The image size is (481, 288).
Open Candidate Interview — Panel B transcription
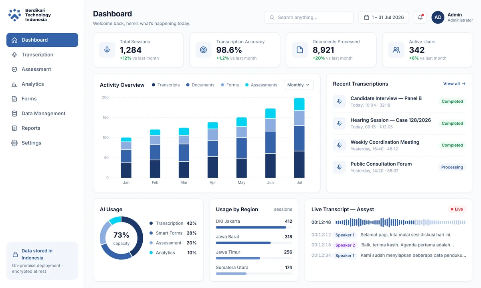point(400,102)
